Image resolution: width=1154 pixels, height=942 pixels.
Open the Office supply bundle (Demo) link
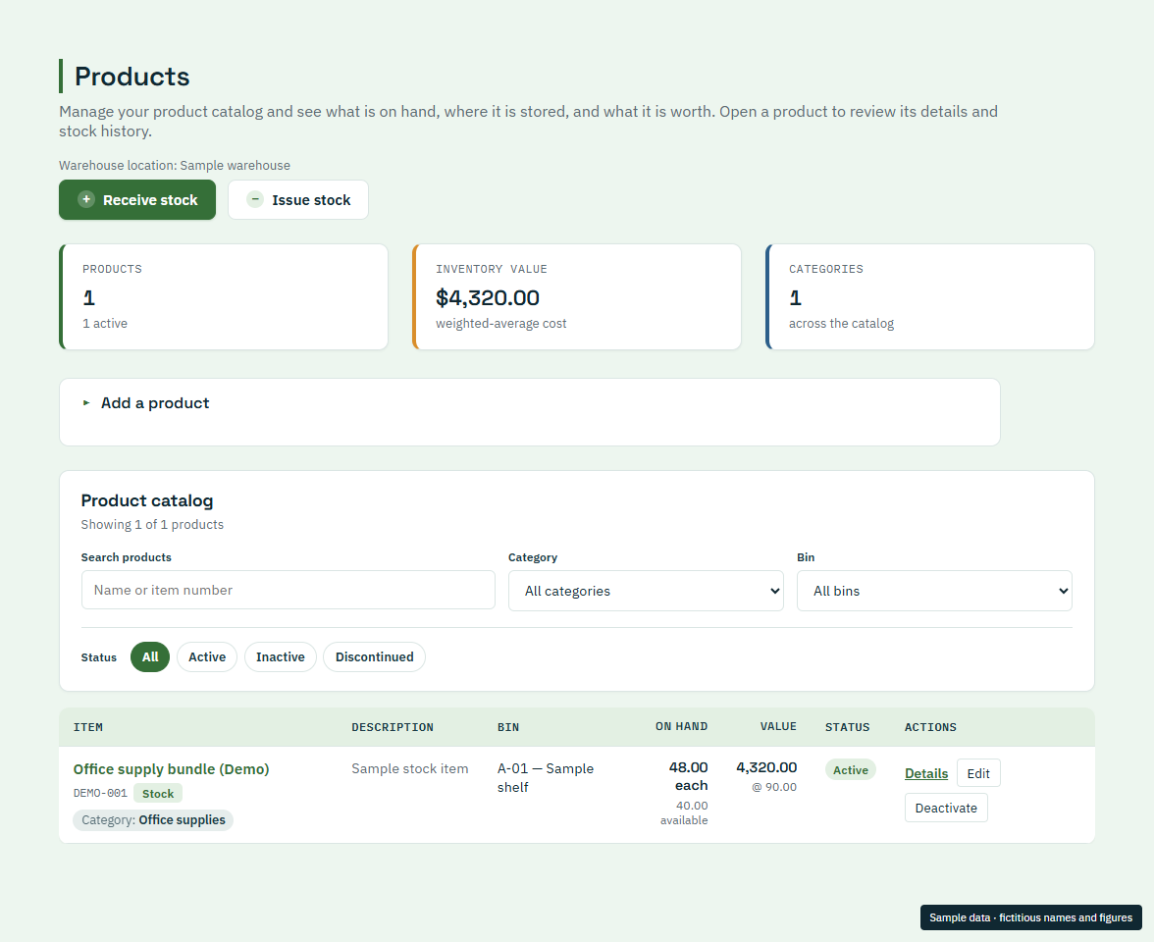coord(171,769)
